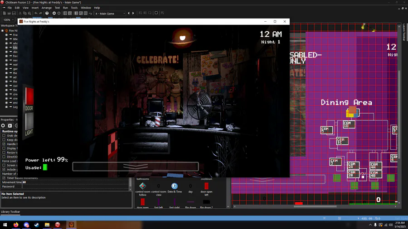Viewport: 408px width, 229px height.
Task: Click the Stop application square icon
Action: (x=156, y=13)
